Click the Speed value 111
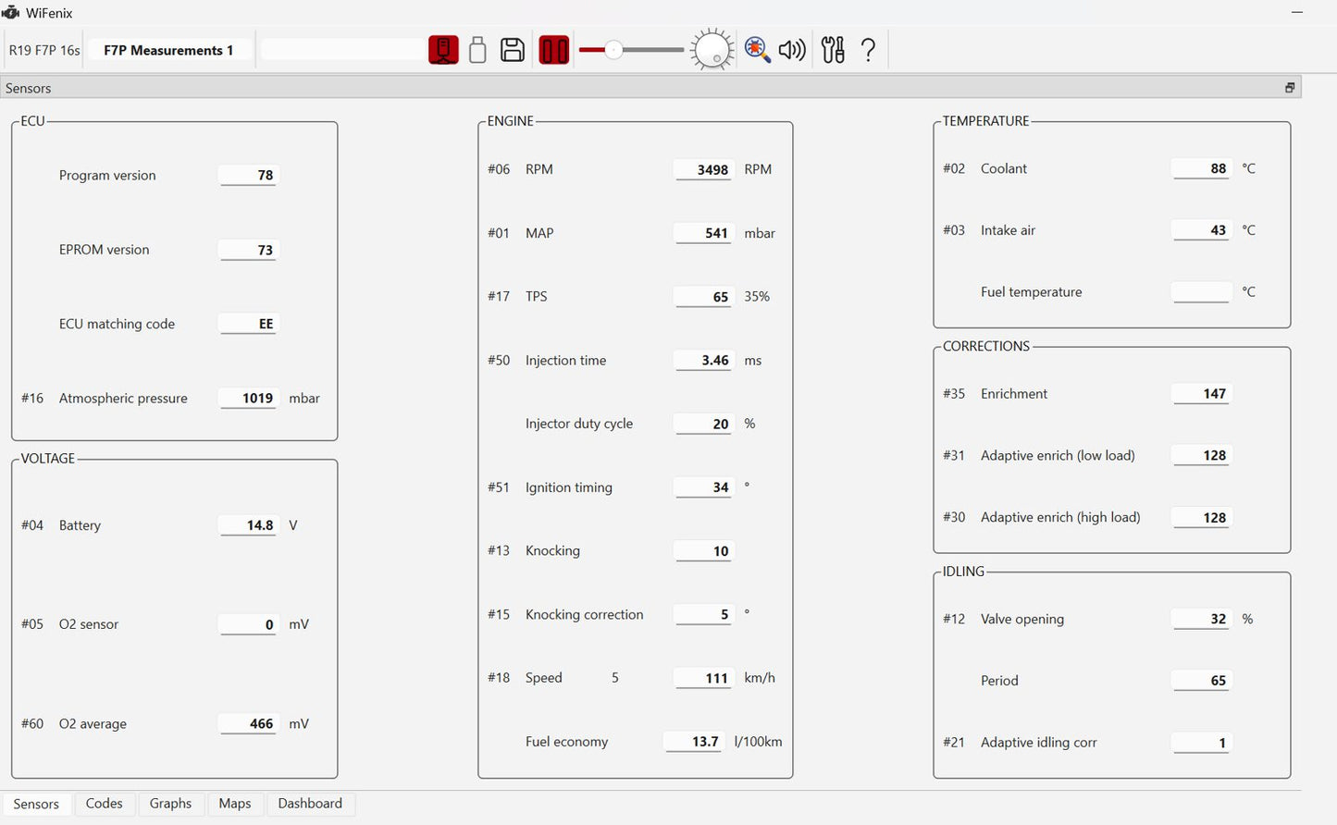This screenshot has height=825, width=1337. click(703, 678)
